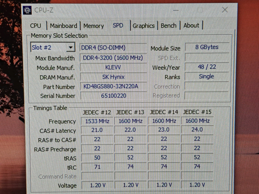
Task: Click the CAS# Latency value 22.0 under JEDEC #13
Action: tap(130, 130)
